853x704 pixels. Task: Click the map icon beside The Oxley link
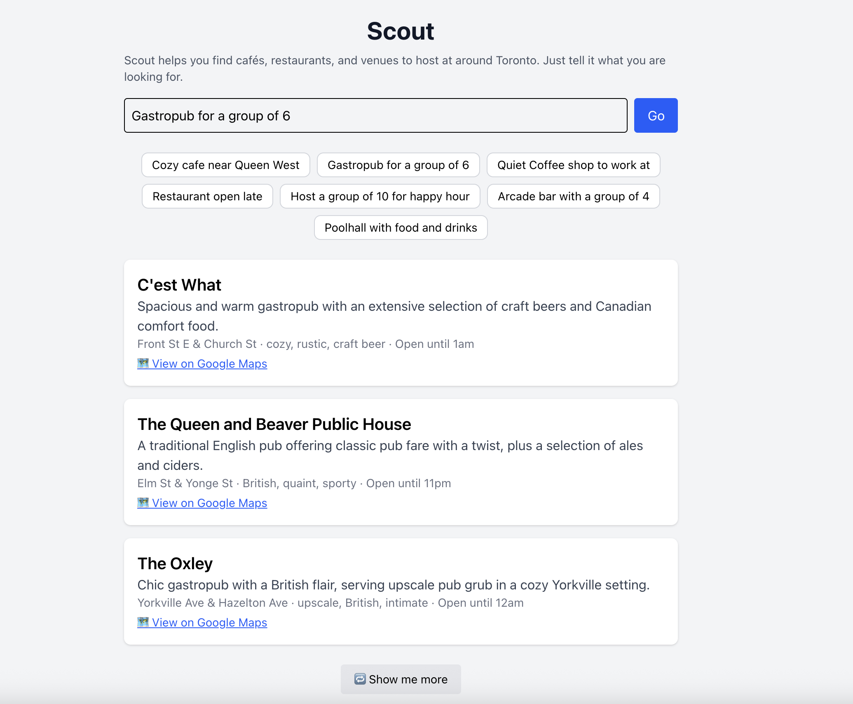tap(143, 622)
